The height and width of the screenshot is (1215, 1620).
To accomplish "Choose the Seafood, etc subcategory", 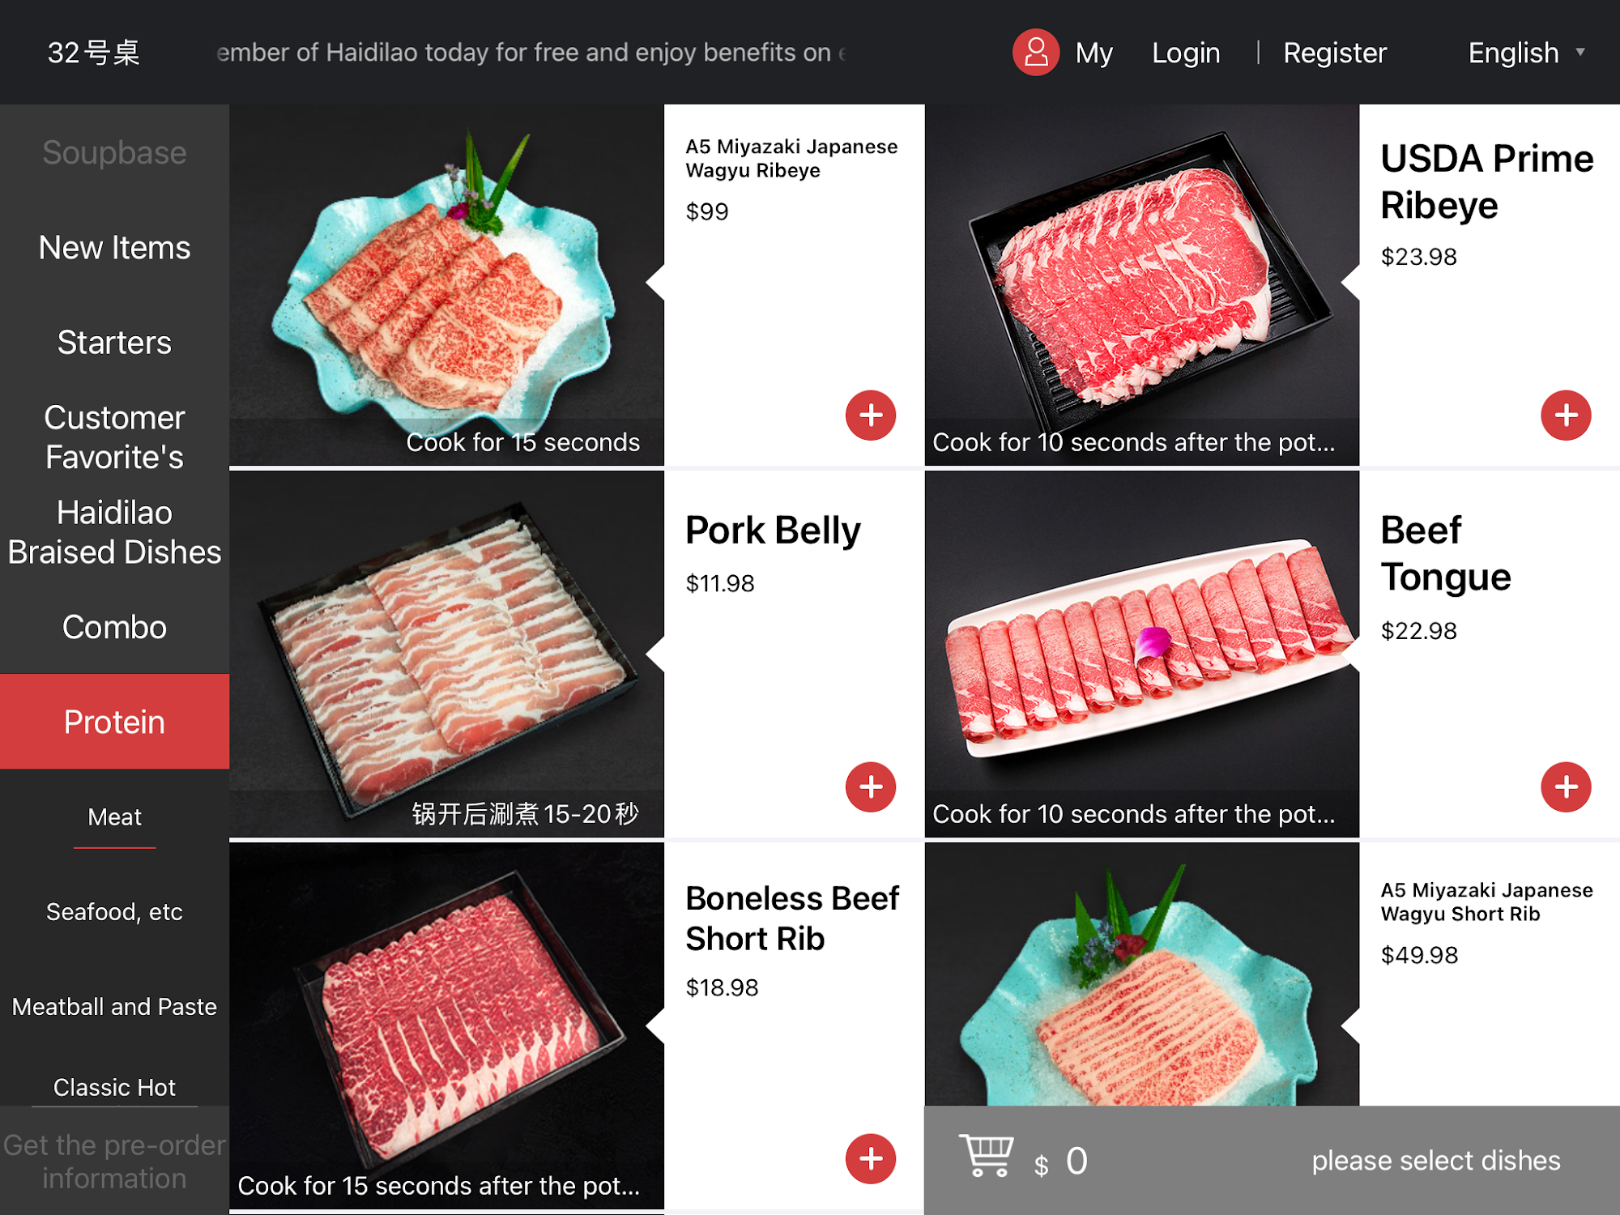I will click(114, 912).
